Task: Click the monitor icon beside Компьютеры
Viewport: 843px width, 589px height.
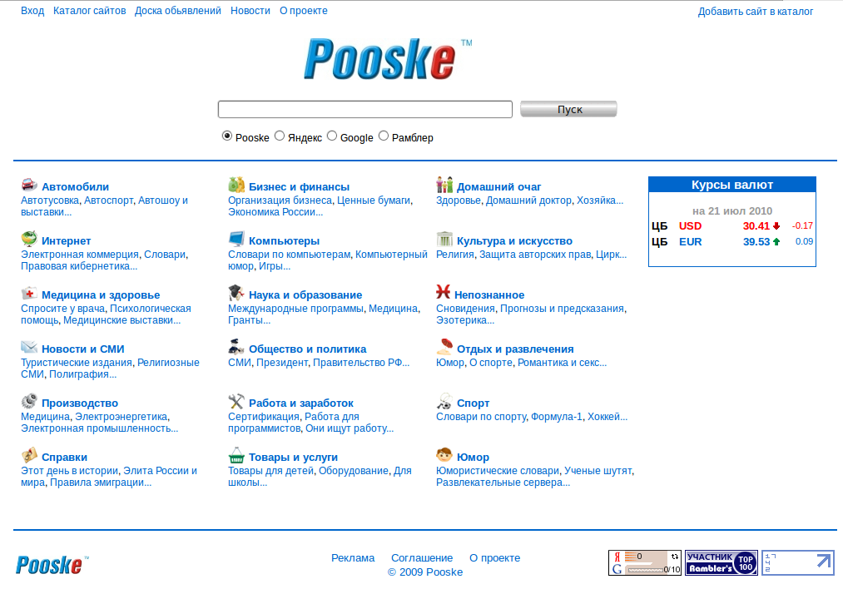Action: [x=236, y=239]
